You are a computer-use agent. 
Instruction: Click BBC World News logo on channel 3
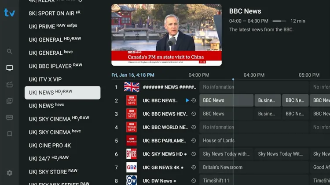point(132,114)
